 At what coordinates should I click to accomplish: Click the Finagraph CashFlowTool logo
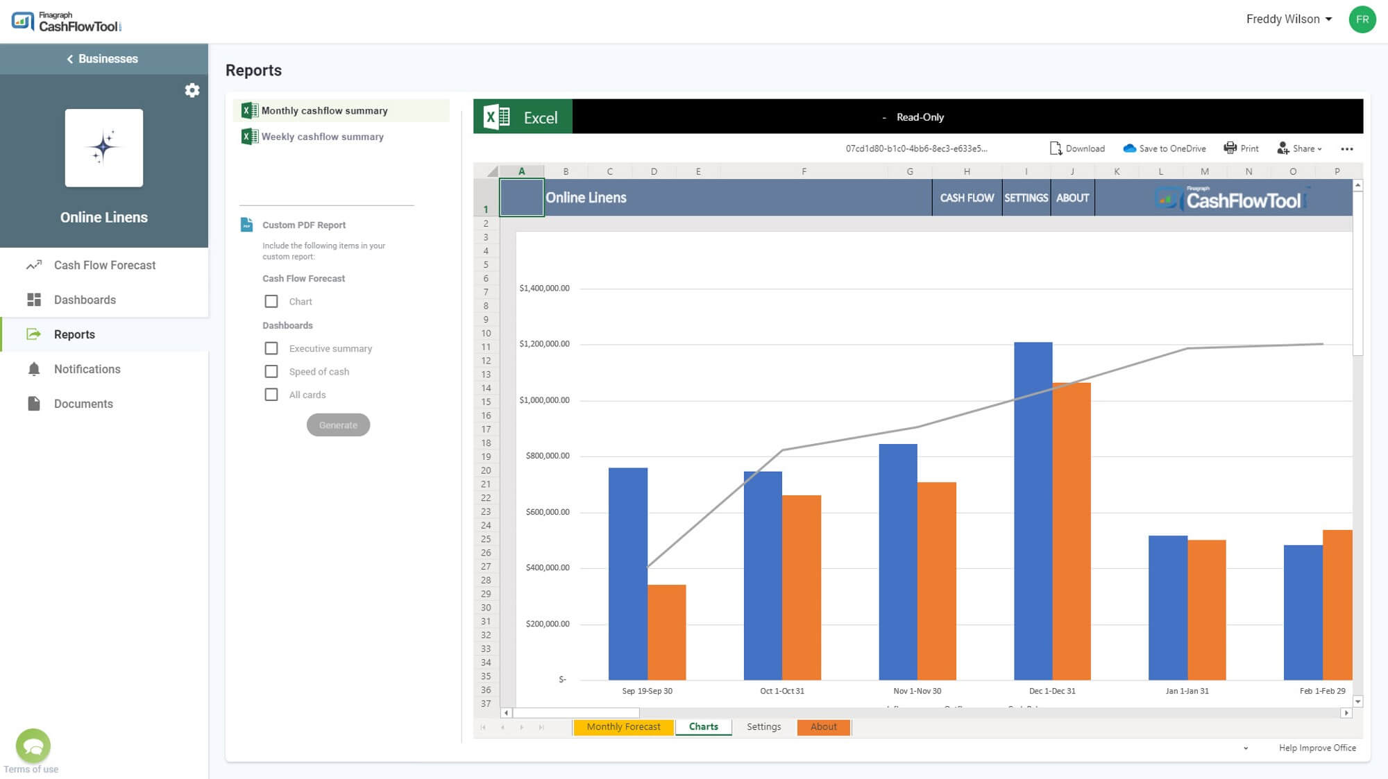pyautogui.click(x=67, y=22)
